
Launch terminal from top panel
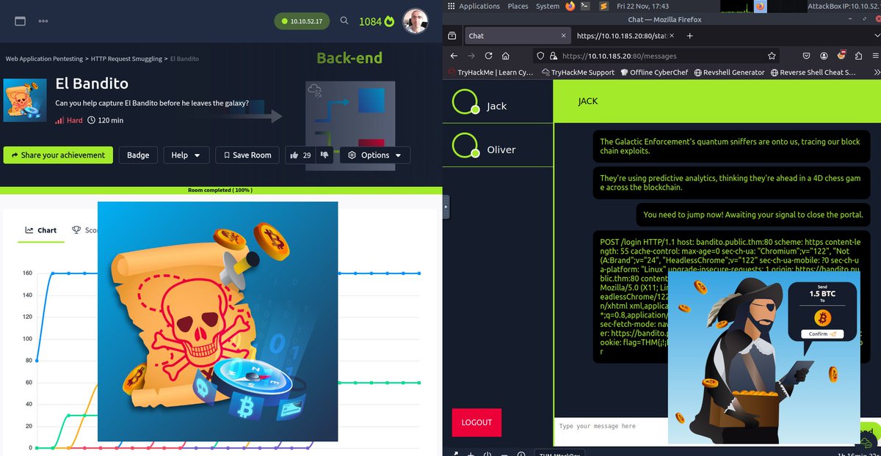click(x=585, y=6)
